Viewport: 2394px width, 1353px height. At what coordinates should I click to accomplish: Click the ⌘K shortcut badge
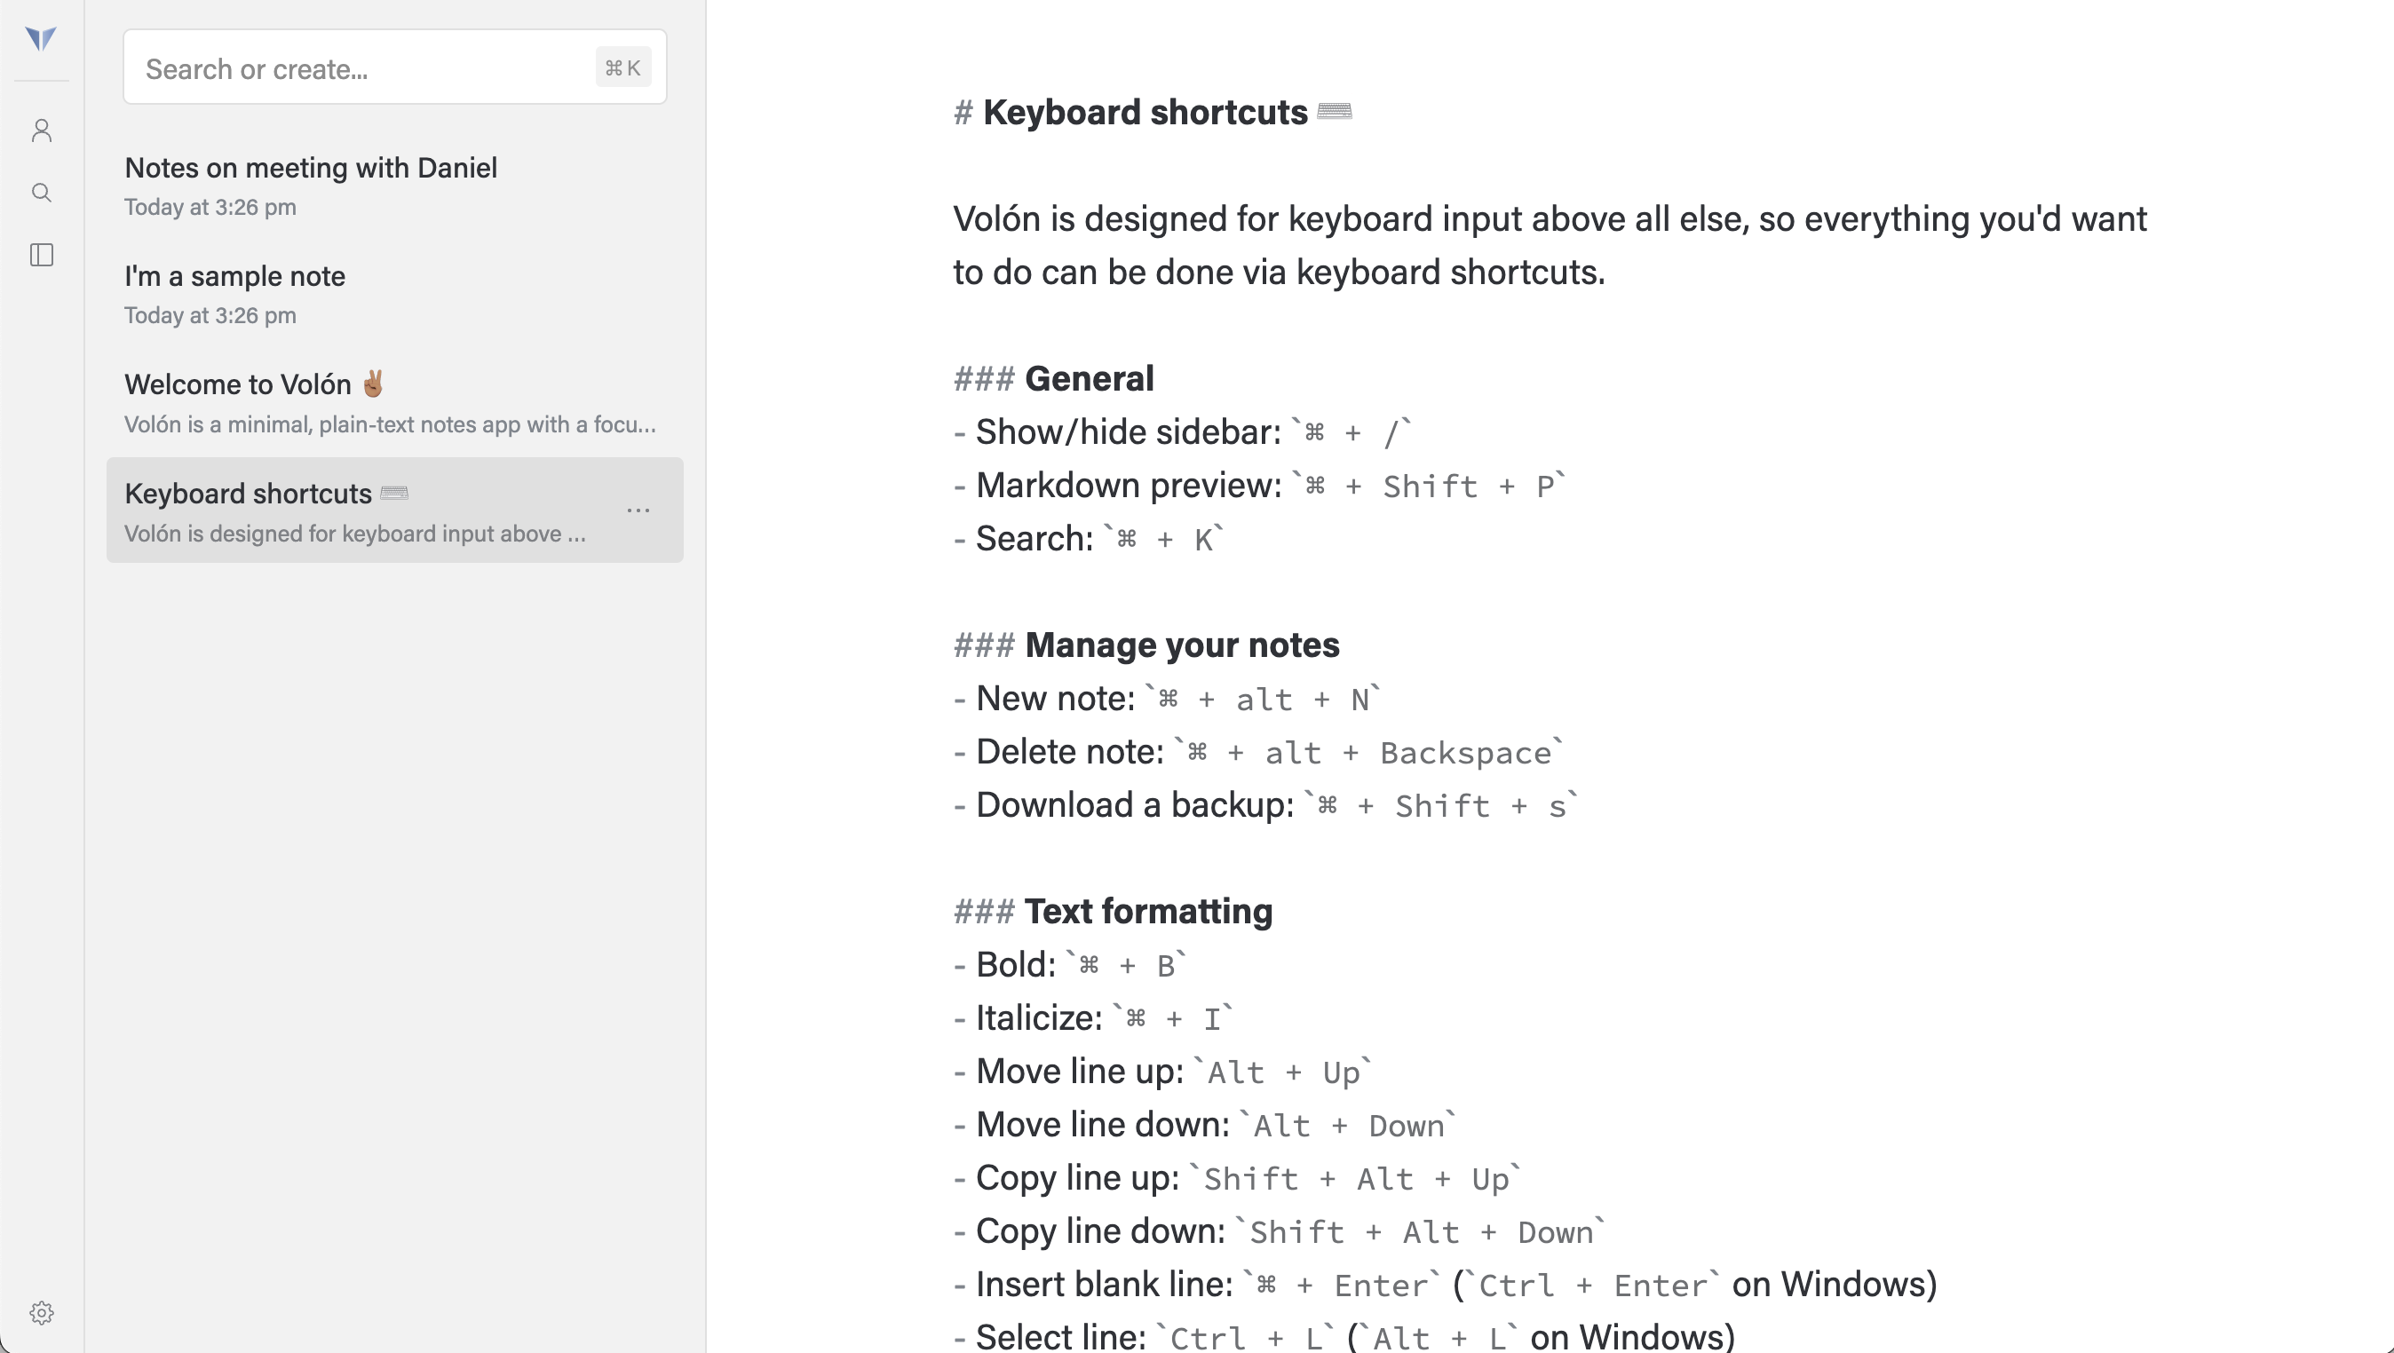(622, 67)
